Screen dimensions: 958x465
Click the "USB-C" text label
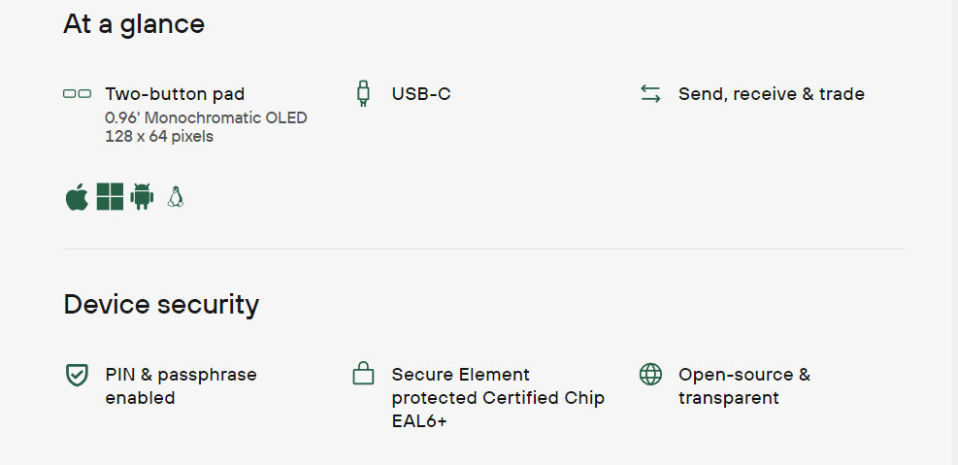421,94
